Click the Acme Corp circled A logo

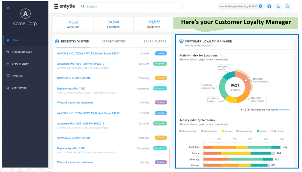pyautogui.click(x=25, y=14)
